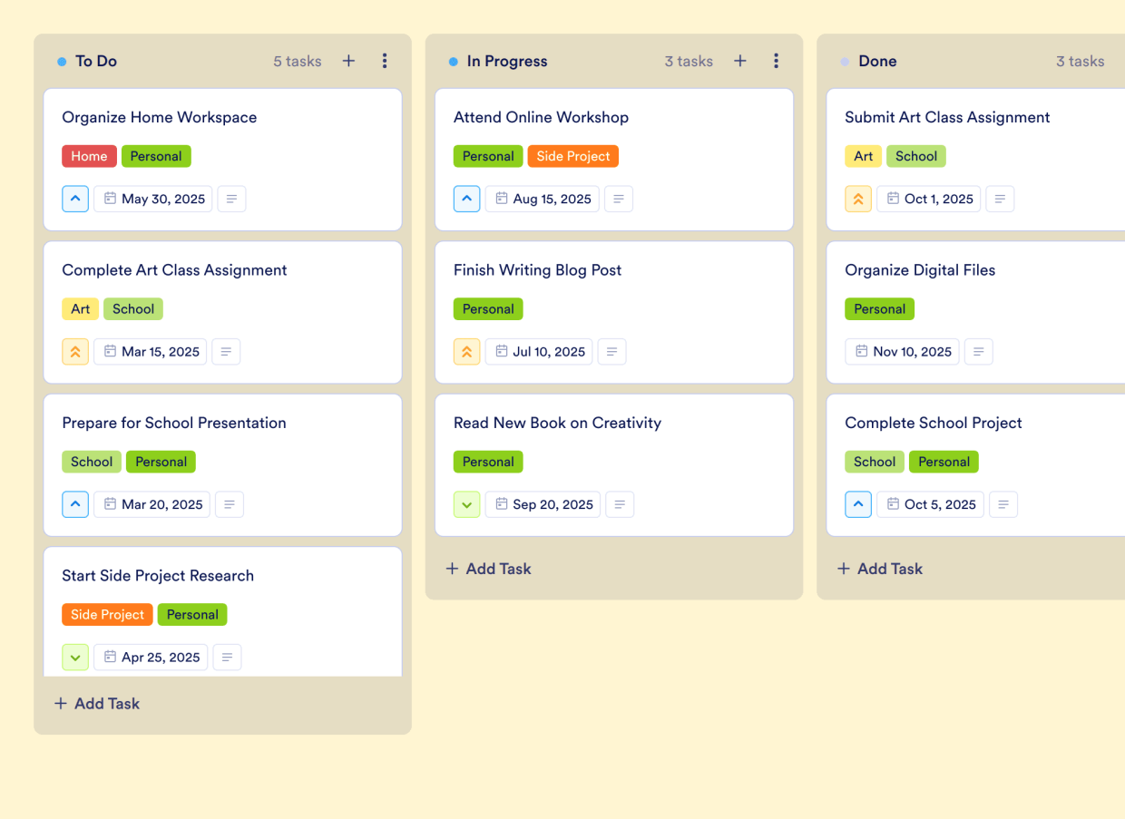Click the Prepare for School Presentation card title

tap(174, 423)
